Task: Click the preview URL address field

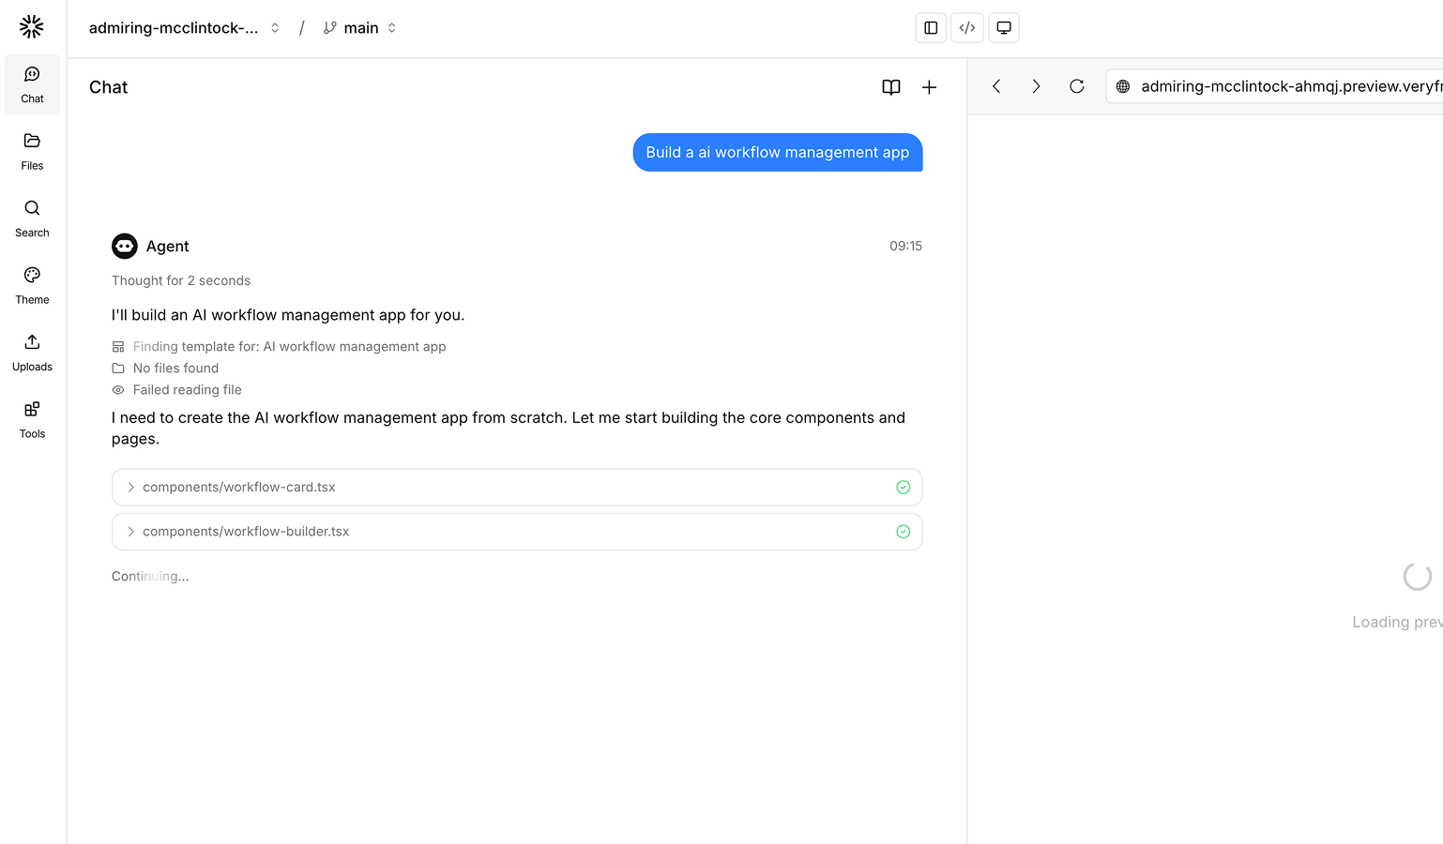Action: (x=1285, y=86)
